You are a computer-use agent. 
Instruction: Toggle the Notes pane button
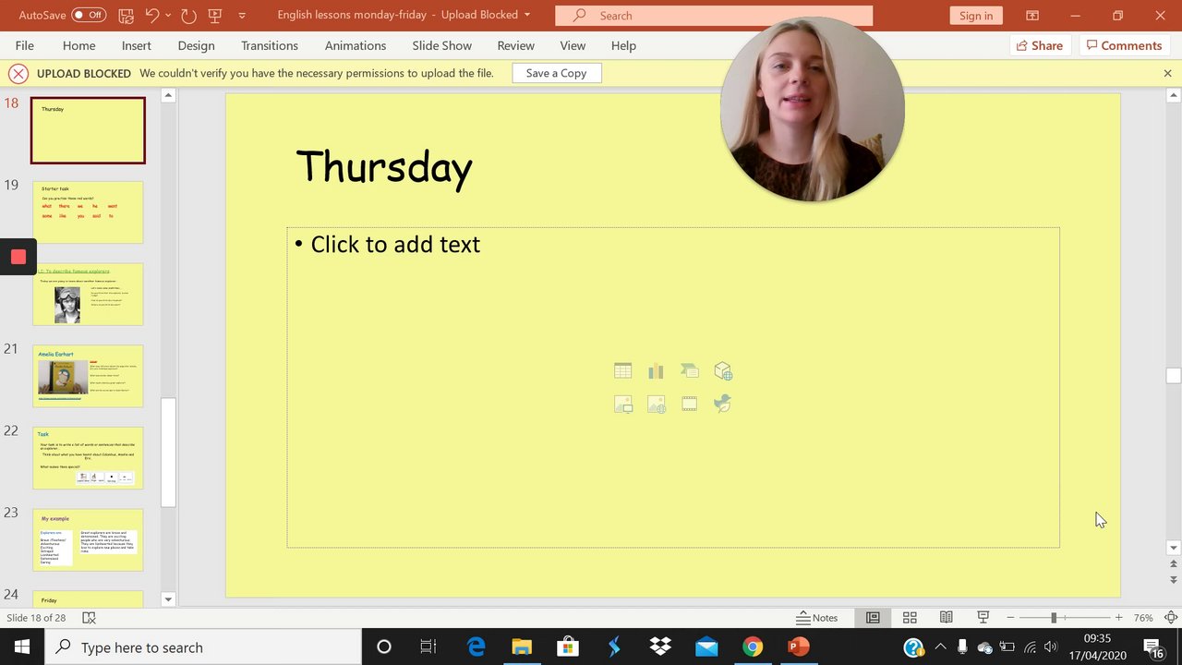(818, 618)
